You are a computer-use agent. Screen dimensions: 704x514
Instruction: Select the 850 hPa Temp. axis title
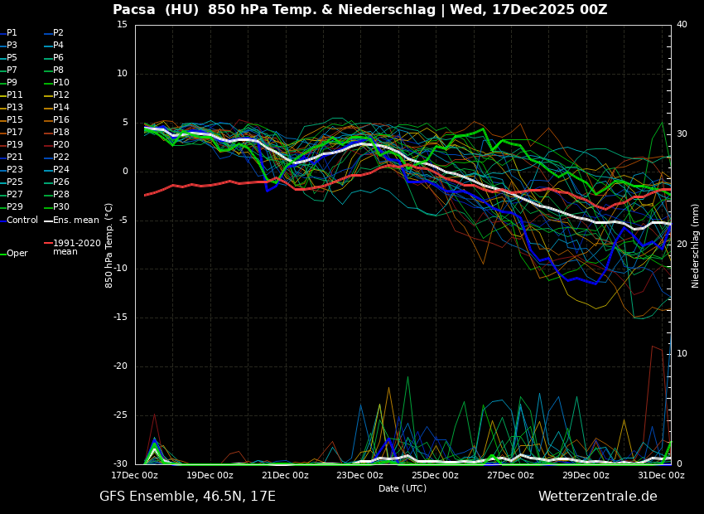coord(109,245)
